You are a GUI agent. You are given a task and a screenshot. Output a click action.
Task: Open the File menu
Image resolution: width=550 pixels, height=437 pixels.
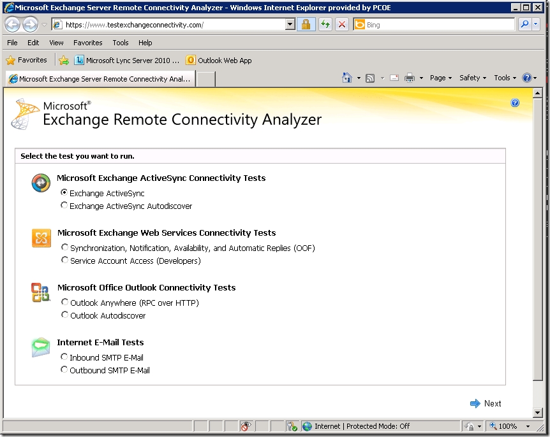[x=12, y=43]
